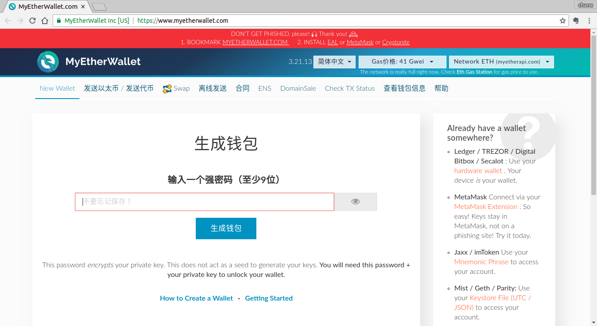Click the MyEtherWallet logo icon
Screen dimensions: 597x326
(x=48, y=62)
